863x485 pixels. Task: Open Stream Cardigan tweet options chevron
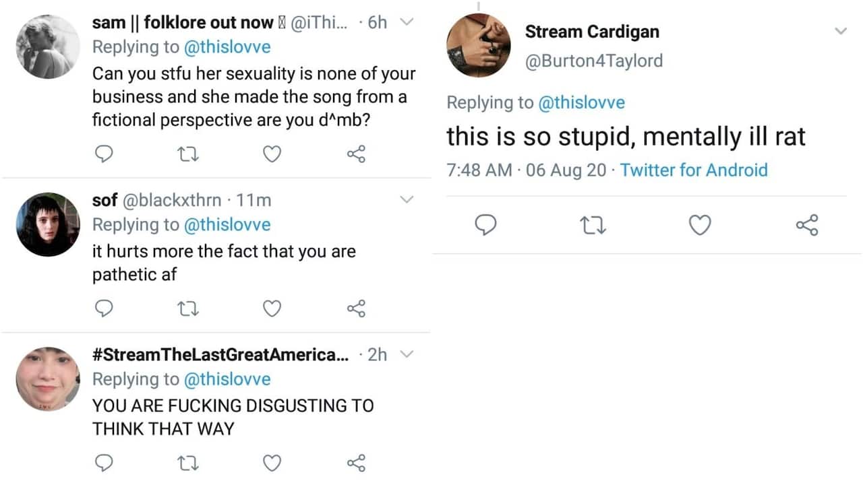(x=841, y=31)
